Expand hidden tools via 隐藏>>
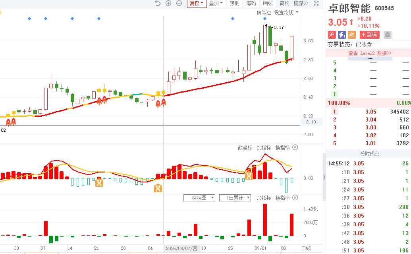 click(x=301, y=3)
